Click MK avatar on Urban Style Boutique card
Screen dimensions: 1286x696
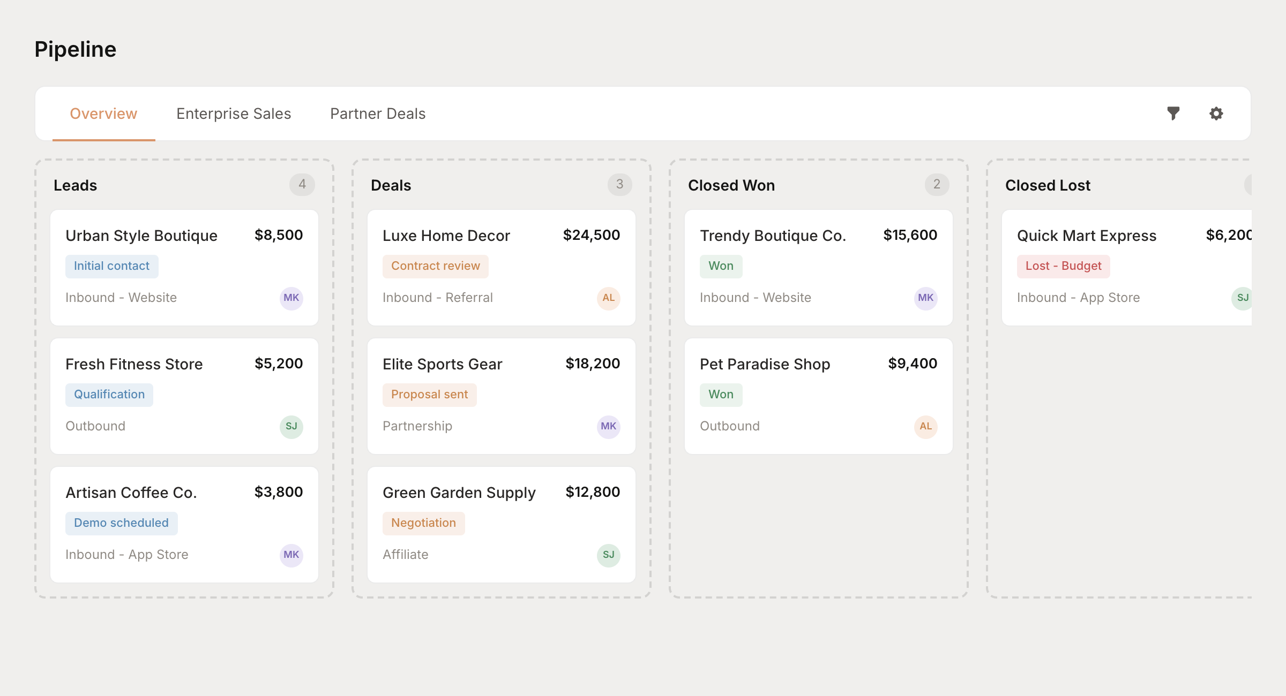pyautogui.click(x=291, y=298)
